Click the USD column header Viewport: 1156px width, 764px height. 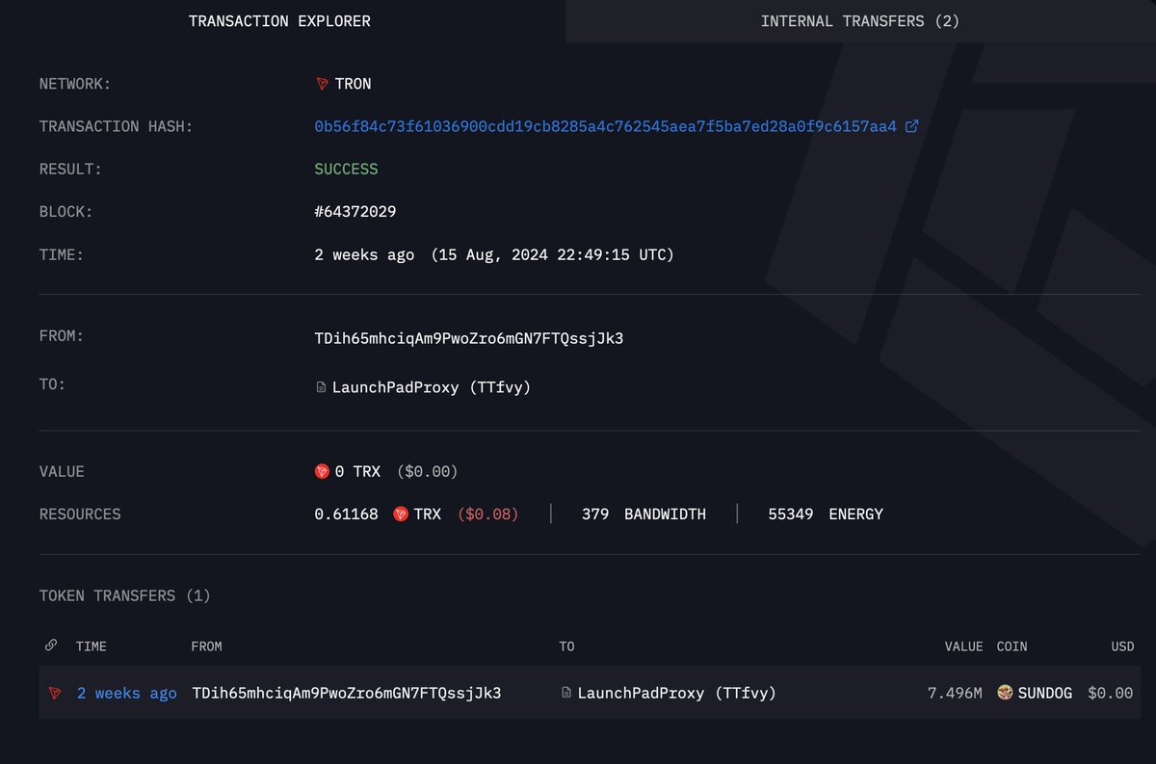[x=1122, y=646]
